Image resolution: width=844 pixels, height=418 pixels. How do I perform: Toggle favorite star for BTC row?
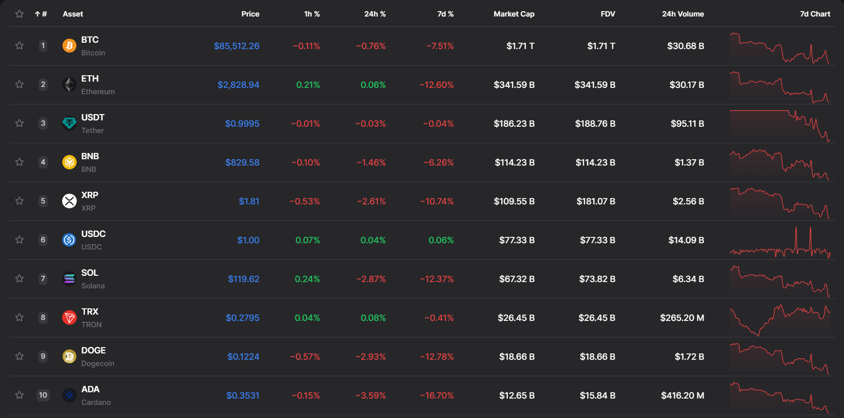(x=19, y=46)
